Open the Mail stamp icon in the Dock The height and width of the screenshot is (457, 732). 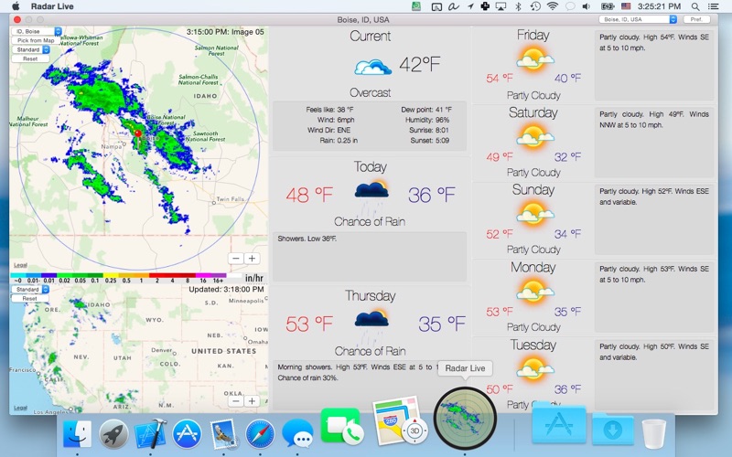click(x=223, y=434)
